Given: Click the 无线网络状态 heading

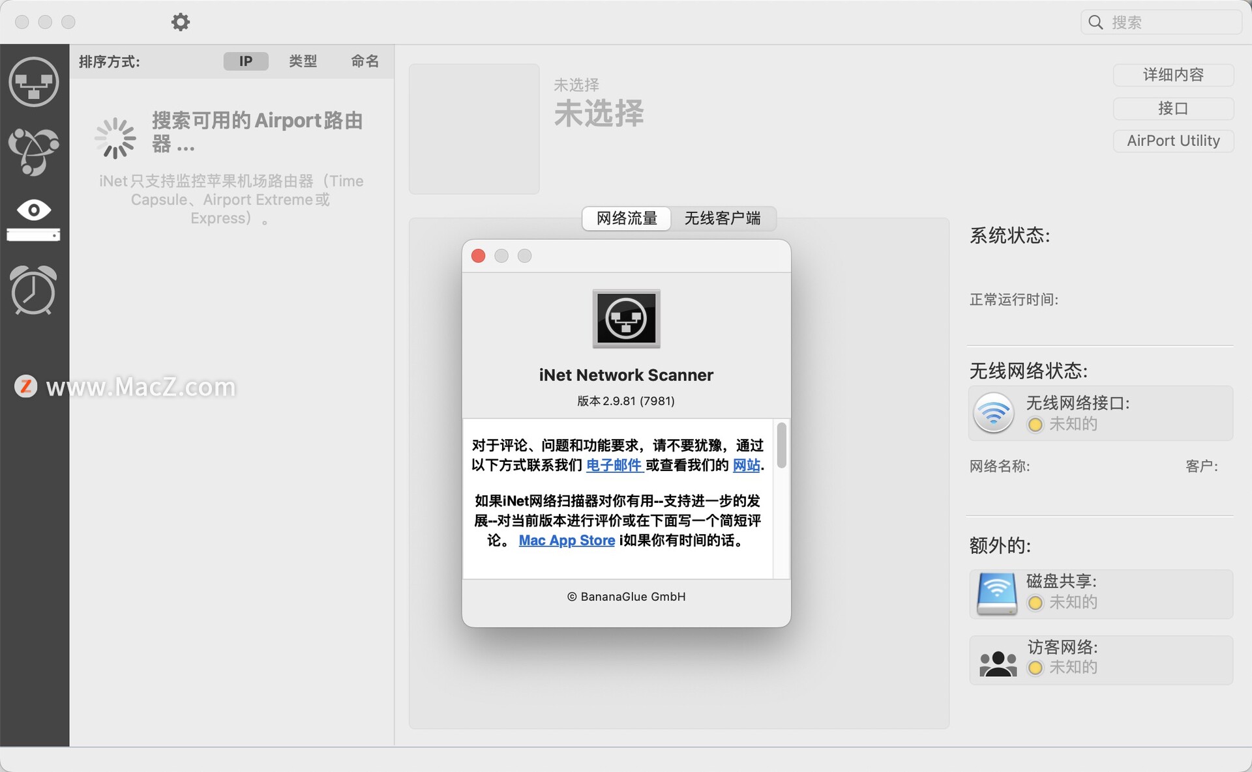Looking at the screenshot, I should point(1028,371).
